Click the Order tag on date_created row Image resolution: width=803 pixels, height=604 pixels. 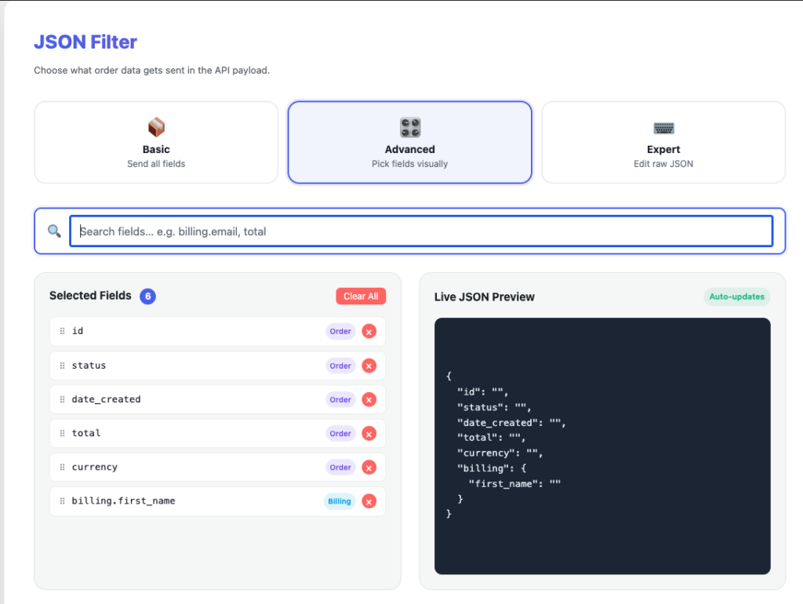pos(340,399)
